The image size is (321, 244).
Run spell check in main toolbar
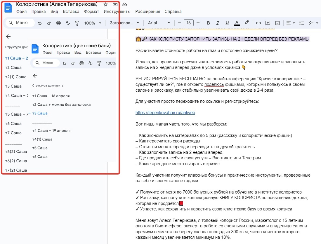coord(67,23)
